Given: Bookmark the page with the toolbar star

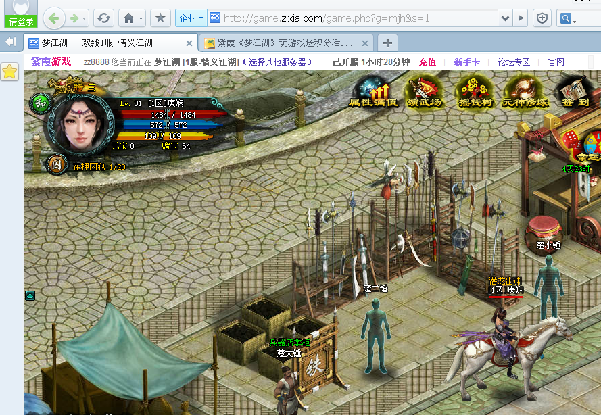Looking at the screenshot, I should (x=160, y=18).
